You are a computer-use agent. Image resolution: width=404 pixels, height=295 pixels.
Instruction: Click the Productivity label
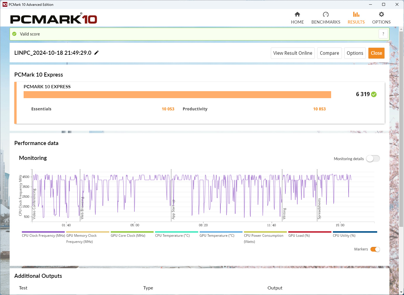click(x=195, y=109)
